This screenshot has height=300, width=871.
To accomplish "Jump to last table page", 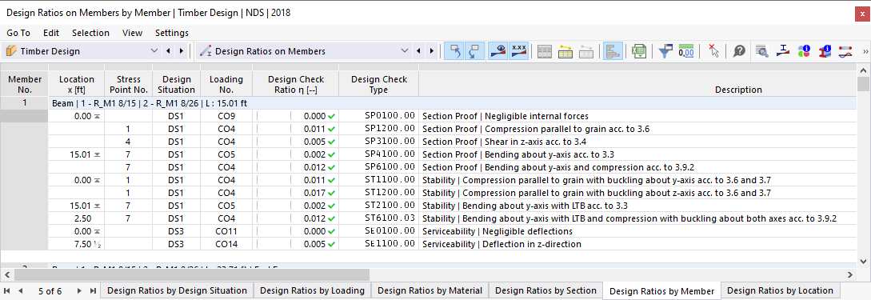I will [x=93, y=290].
